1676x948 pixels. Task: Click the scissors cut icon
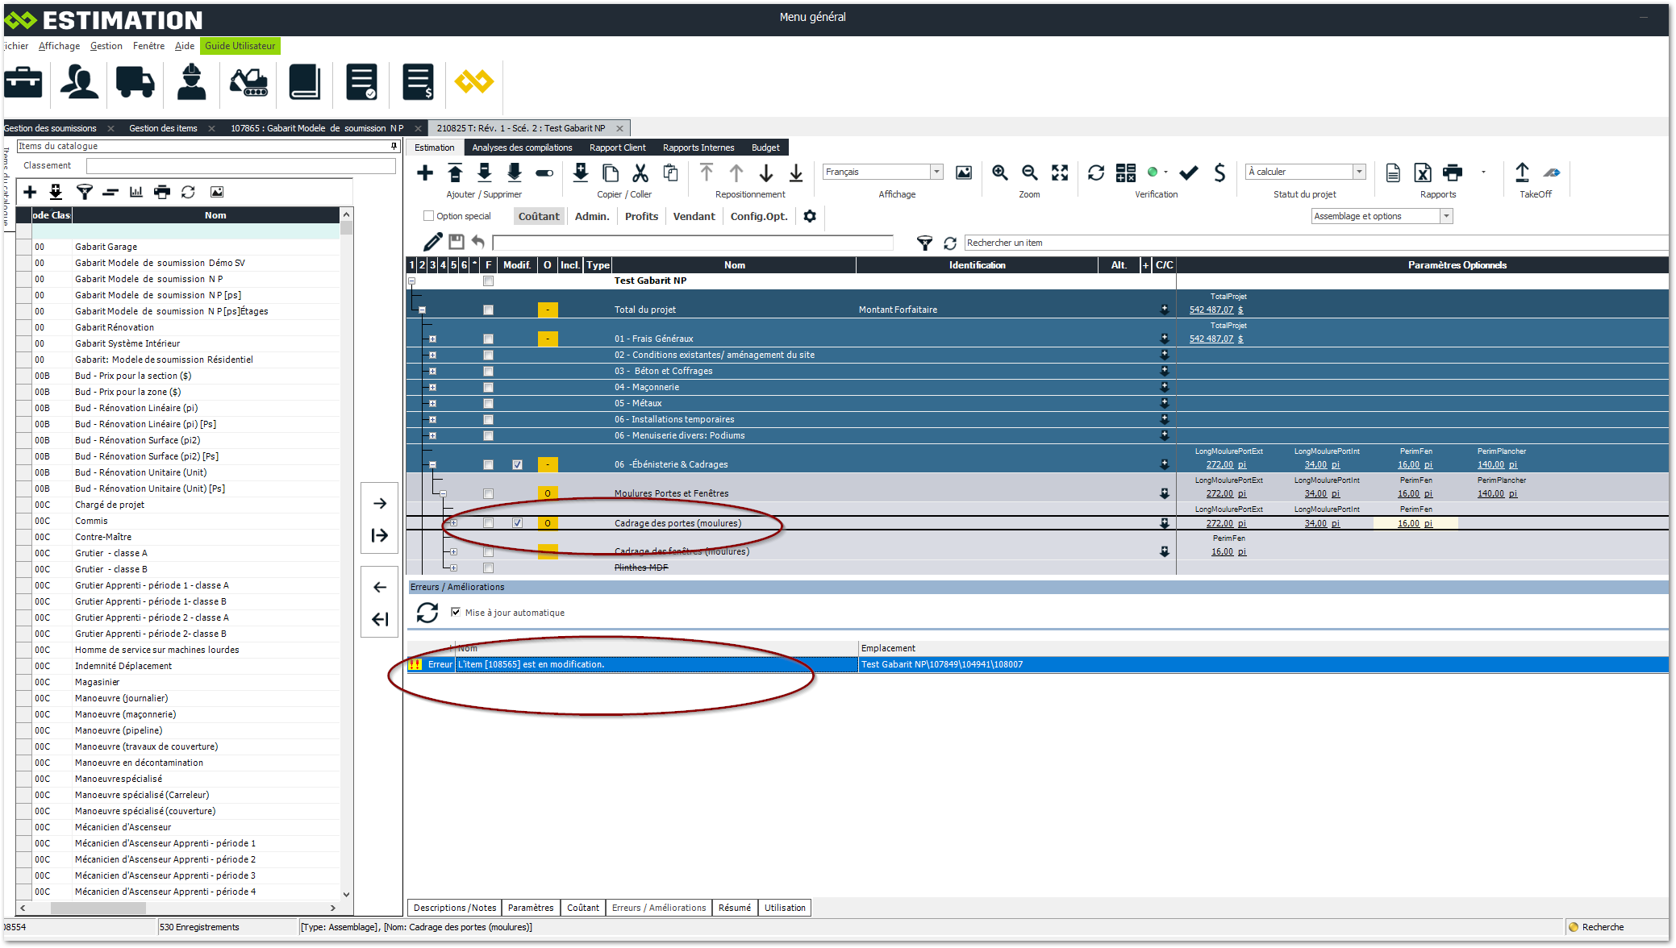tap(640, 173)
